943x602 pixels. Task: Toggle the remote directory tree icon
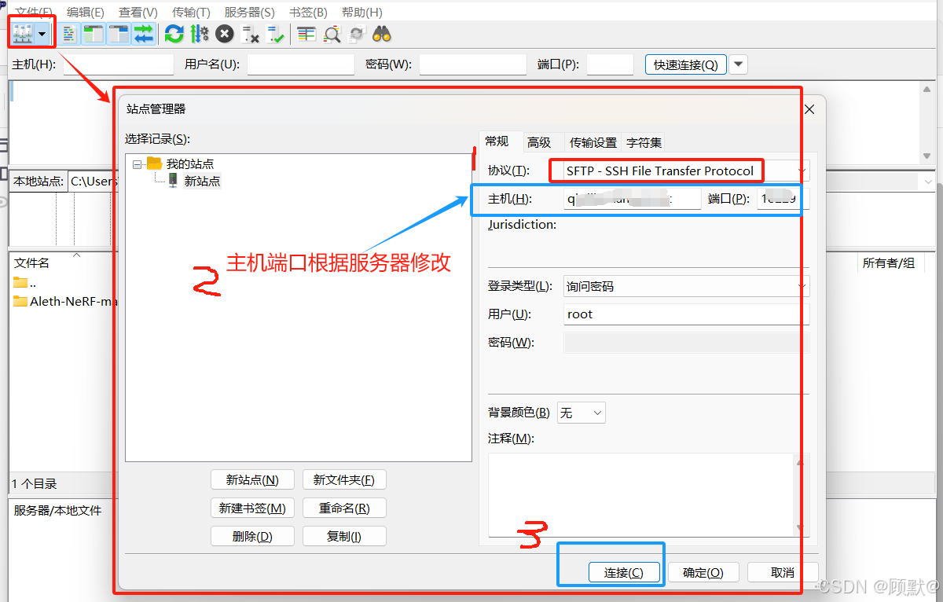click(119, 34)
